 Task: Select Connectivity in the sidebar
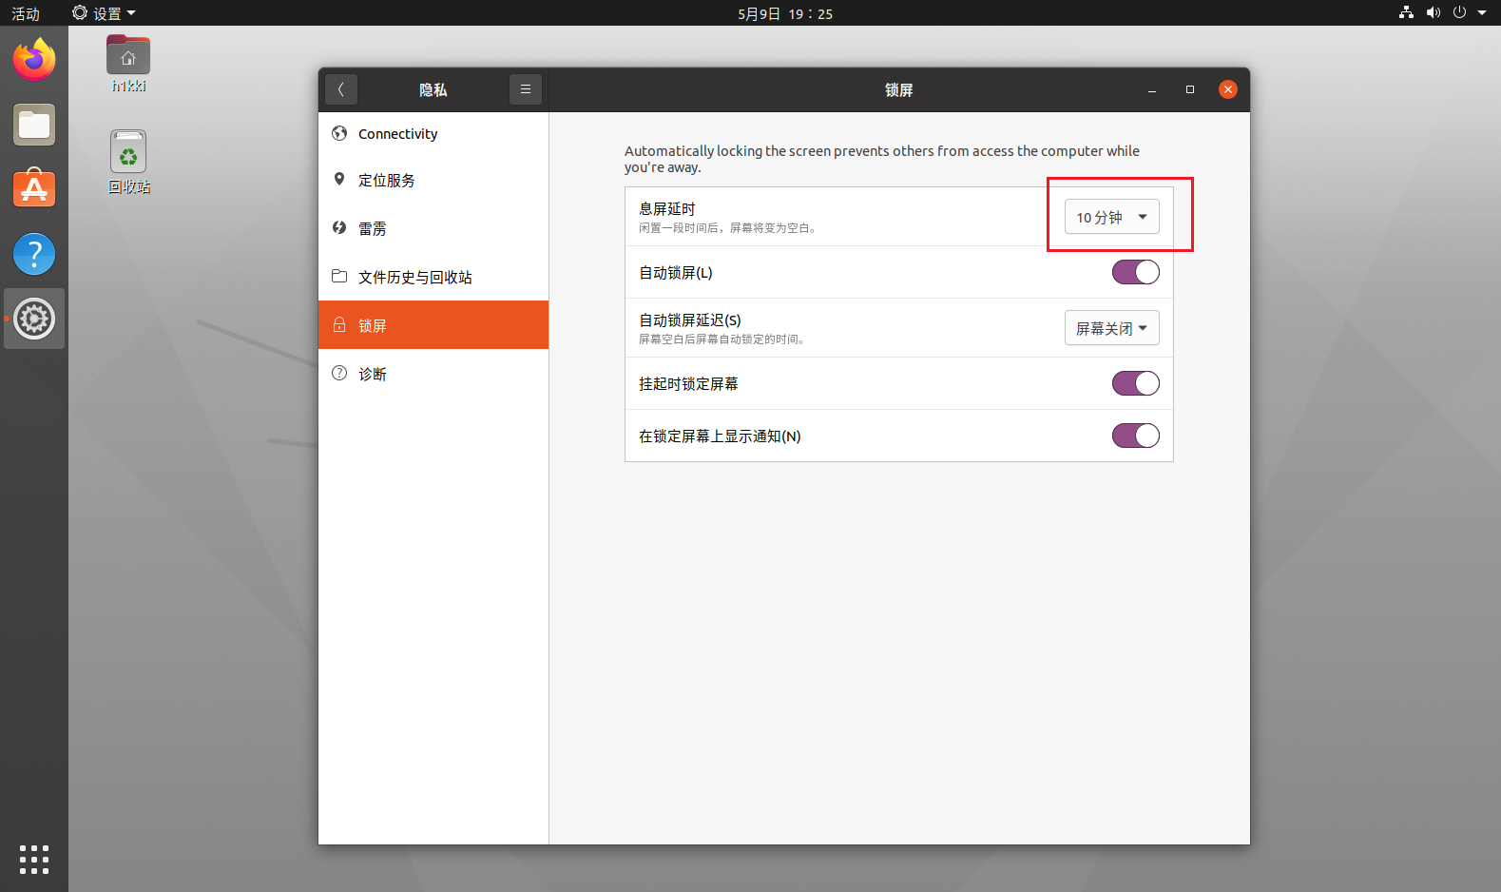click(433, 134)
